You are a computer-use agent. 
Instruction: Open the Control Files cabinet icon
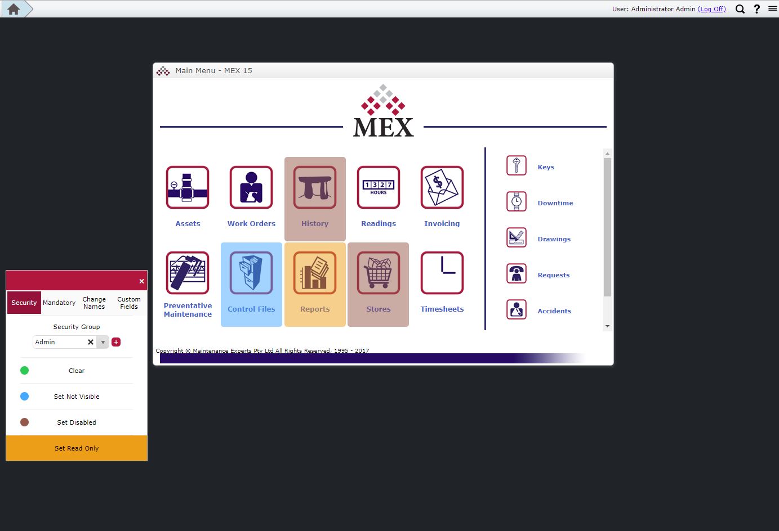[x=251, y=273]
